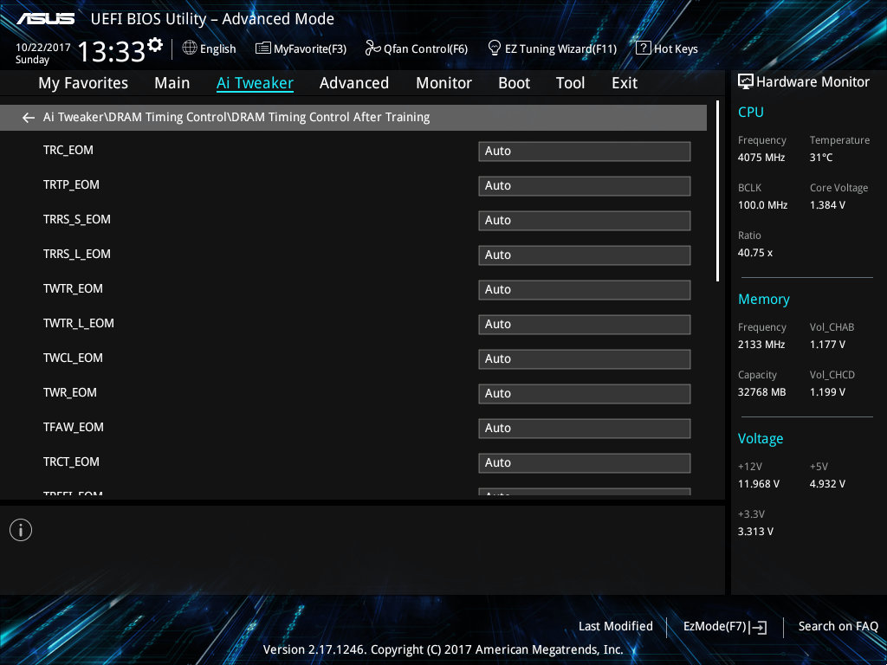Click the Ratio value 40.75 x

(x=755, y=253)
